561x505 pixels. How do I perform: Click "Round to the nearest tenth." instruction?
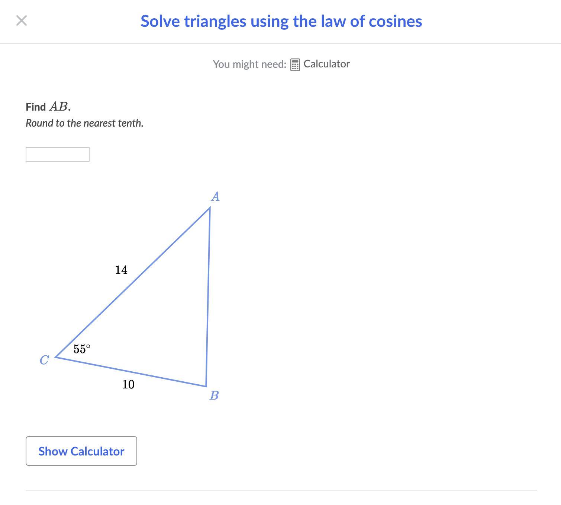click(x=84, y=123)
